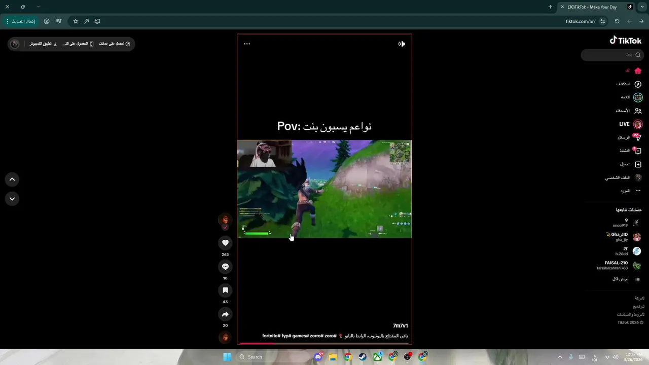Show hidden system tray icons
649x365 pixels.
(x=560, y=357)
